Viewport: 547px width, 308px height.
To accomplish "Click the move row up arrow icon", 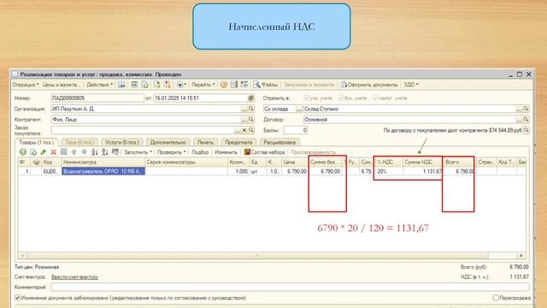I will coord(74,152).
